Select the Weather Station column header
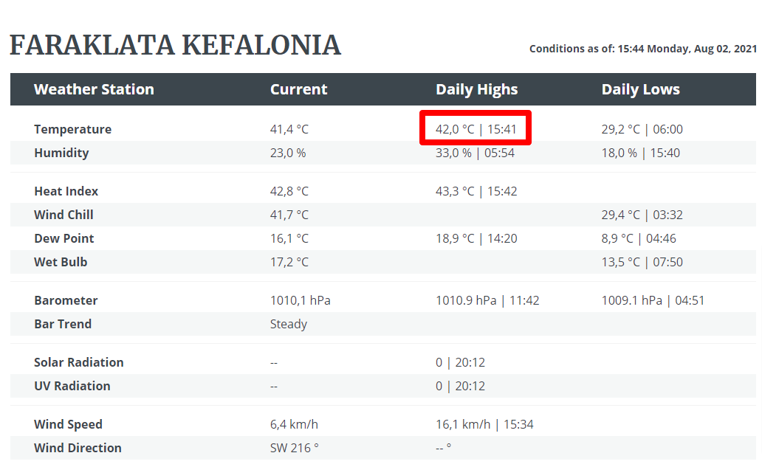The width and height of the screenshot is (762, 467). (x=94, y=89)
